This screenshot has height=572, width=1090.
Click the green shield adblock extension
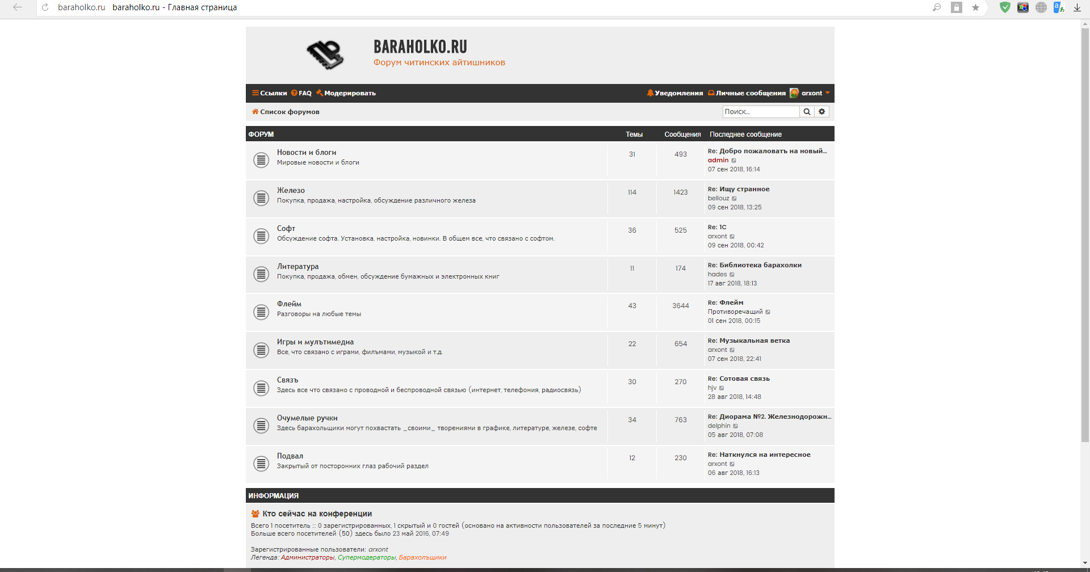[x=1005, y=7]
